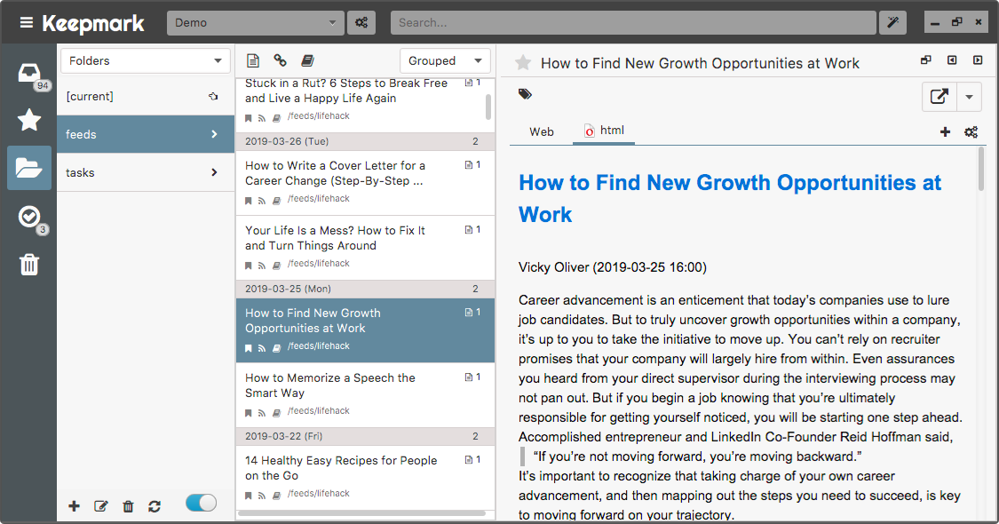Toggle the blue switch below folder list

point(202,503)
